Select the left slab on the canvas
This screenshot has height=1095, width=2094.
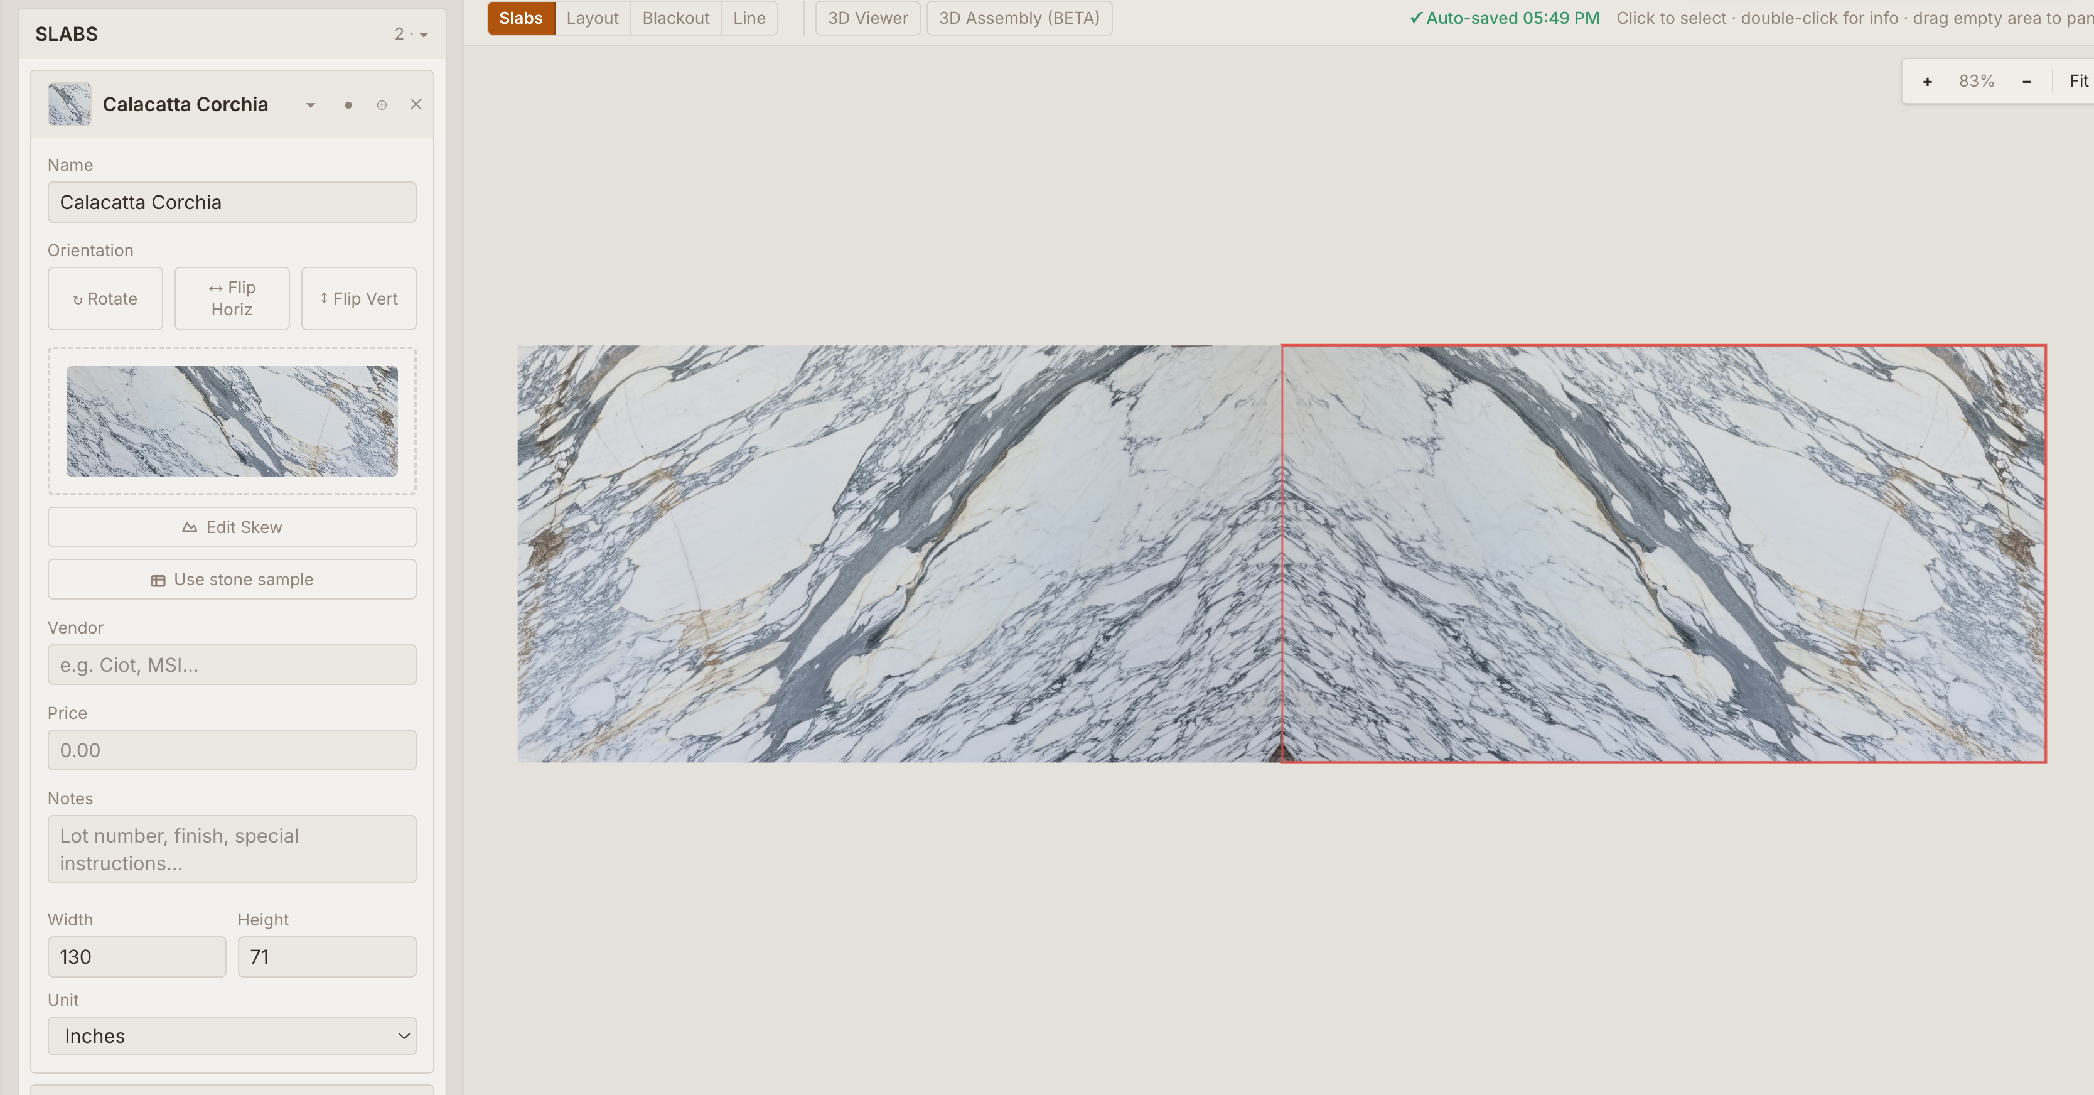(x=899, y=554)
